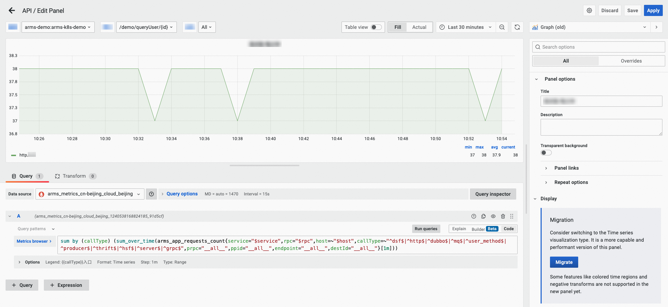Screen dimensions: 668x307
Task: Click into the PromQL query editor
Action: click(x=288, y=245)
